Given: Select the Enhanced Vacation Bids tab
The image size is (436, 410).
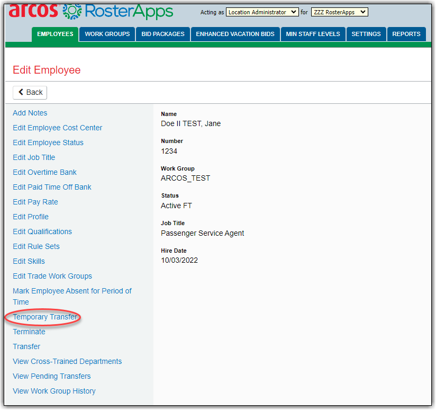Looking at the screenshot, I should point(235,34).
